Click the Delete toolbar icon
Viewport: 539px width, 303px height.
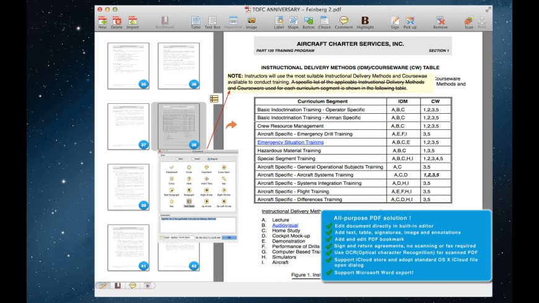tap(116, 22)
